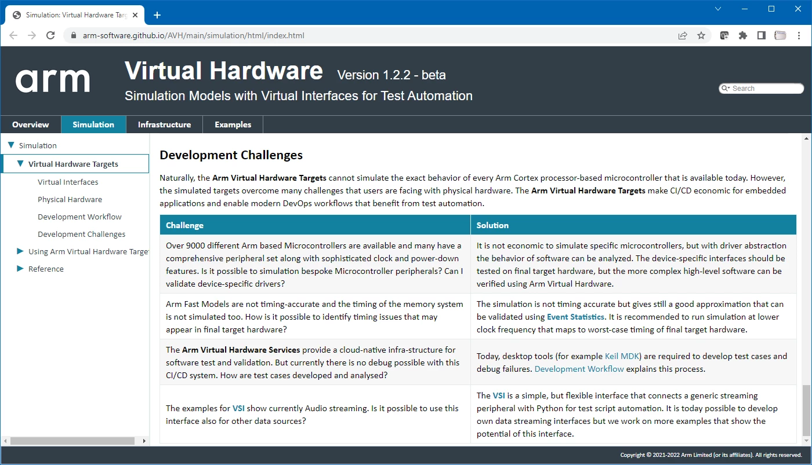Select Virtual Interfaces in the tree

(x=68, y=182)
